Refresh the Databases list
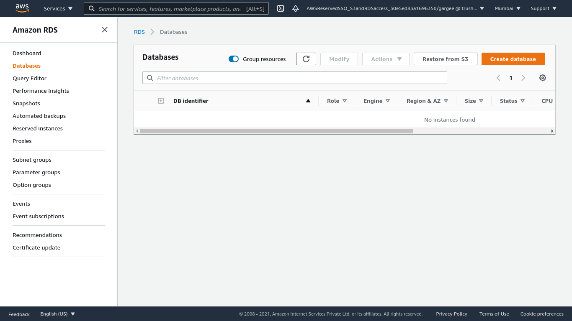This screenshot has height=321, width=572. (x=306, y=59)
